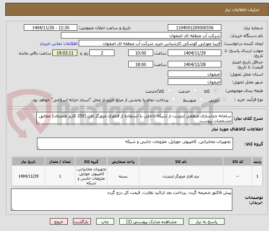Click the پاسخ به نیاز button
This screenshot has height=231, width=269.
point(207,222)
